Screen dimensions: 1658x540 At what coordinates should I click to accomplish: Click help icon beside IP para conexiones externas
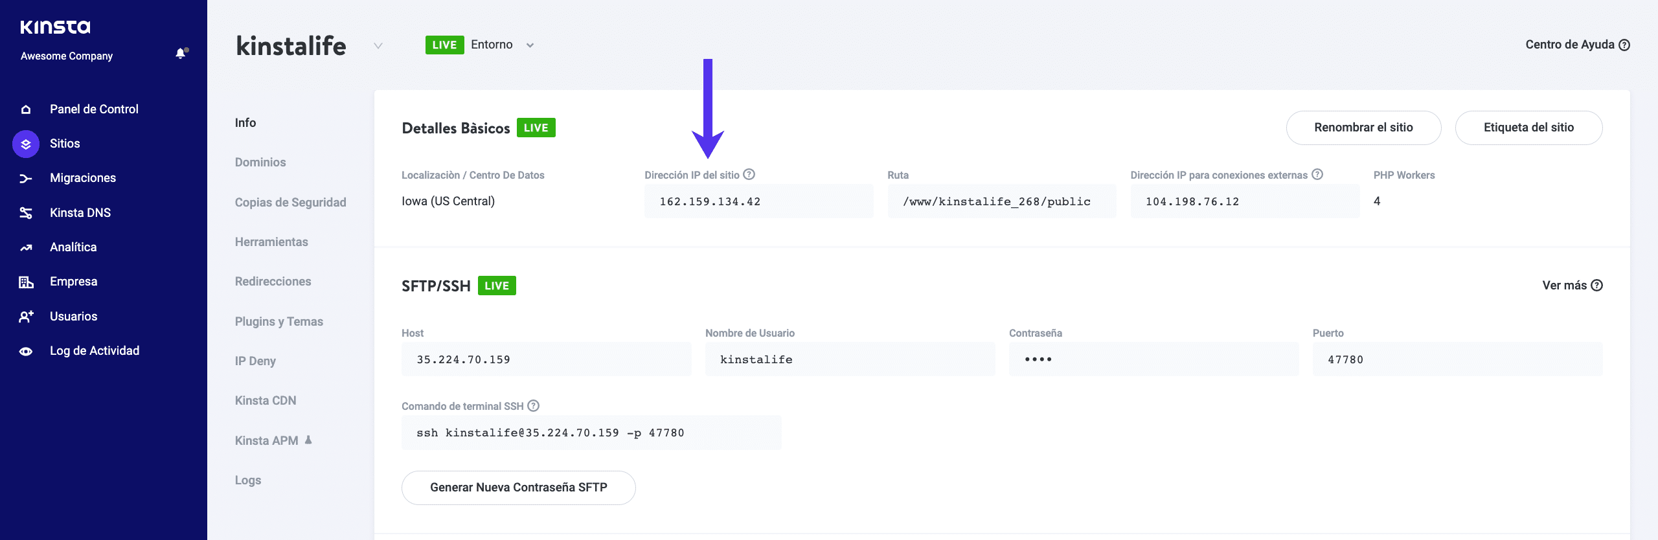[1317, 174]
